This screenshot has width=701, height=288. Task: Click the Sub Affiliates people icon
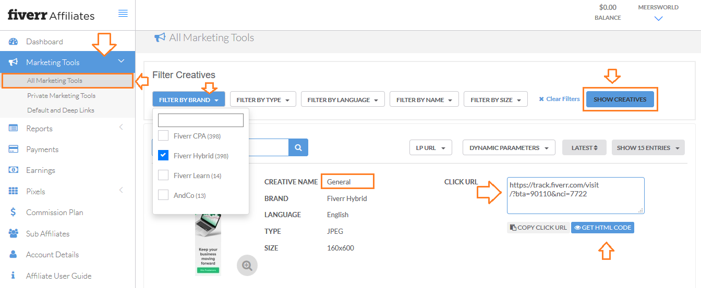click(14, 234)
